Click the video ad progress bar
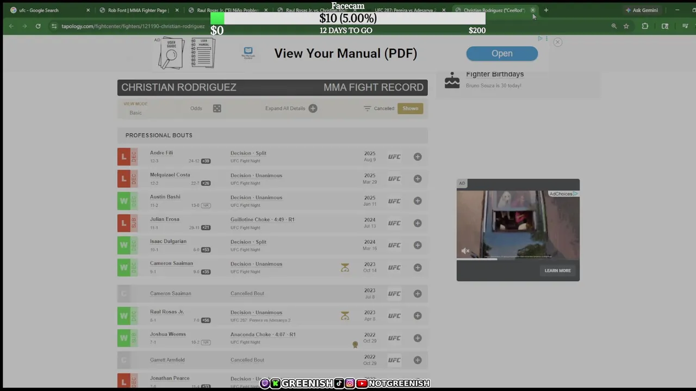This screenshot has height=391, width=696. click(x=518, y=259)
